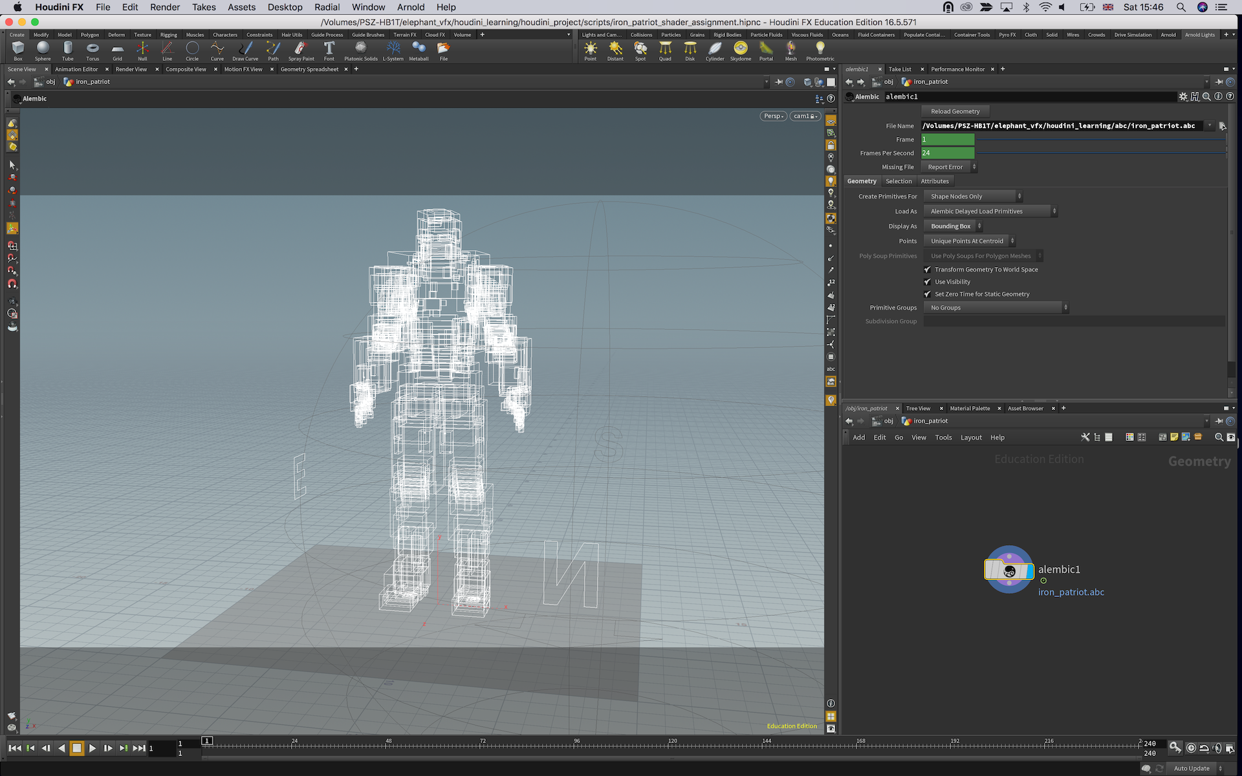This screenshot has width=1242, height=776.
Task: Switch to Render View tab
Action: (x=131, y=69)
